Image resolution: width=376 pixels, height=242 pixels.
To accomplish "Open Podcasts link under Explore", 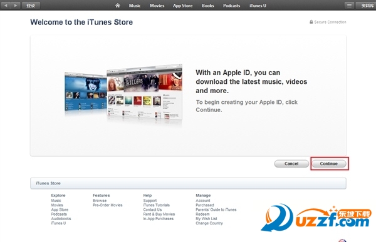I will (x=59, y=214).
